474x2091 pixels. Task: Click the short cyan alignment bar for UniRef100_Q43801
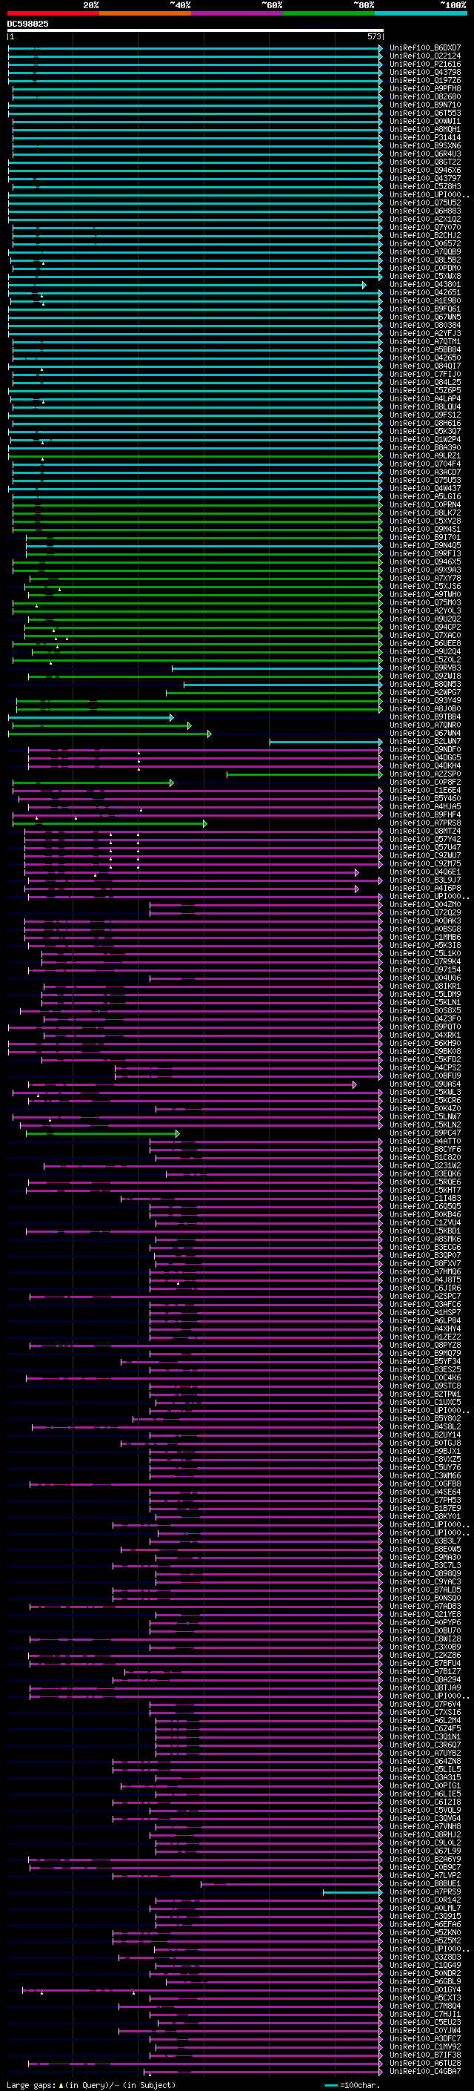[187, 285]
